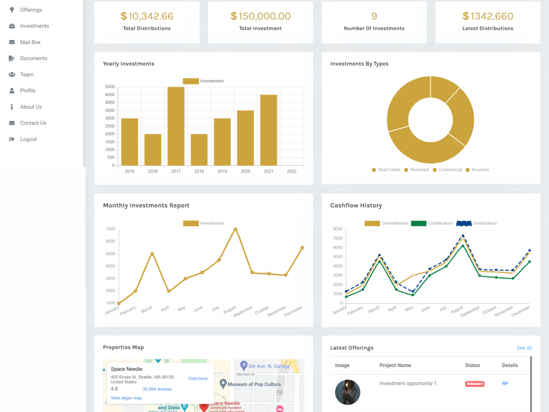Toggle Contributions legend in Cashflow History

pyautogui.click(x=432, y=223)
